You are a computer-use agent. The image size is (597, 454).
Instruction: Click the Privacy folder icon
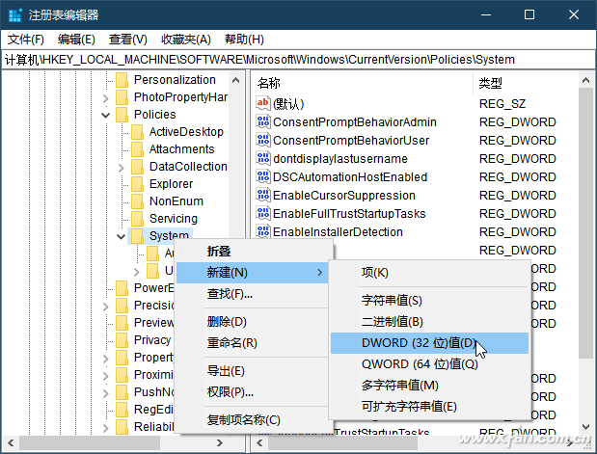pos(122,340)
